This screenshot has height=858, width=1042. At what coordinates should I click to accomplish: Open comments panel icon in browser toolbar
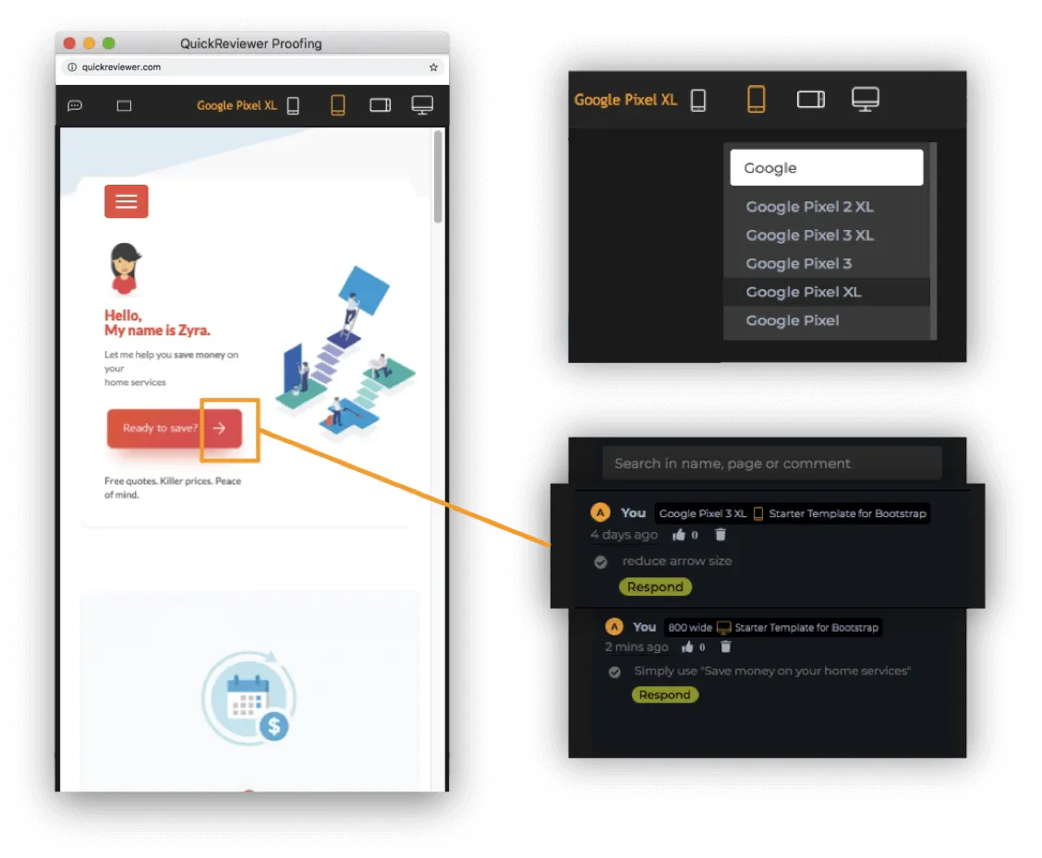[x=75, y=105]
